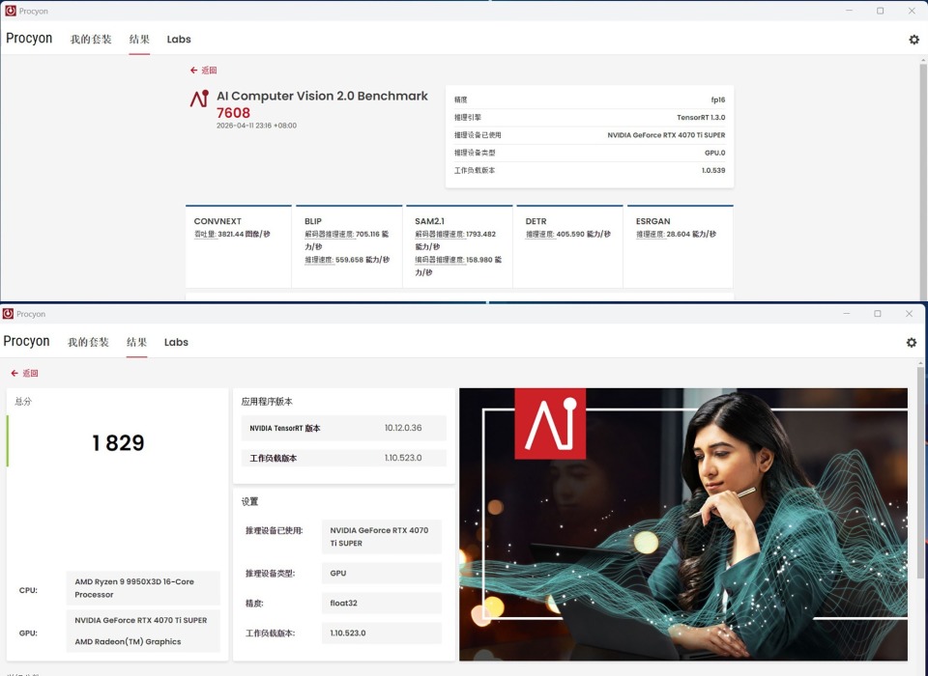Maximize the bottom Procyon window
This screenshot has width=928, height=676.
[878, 314]
